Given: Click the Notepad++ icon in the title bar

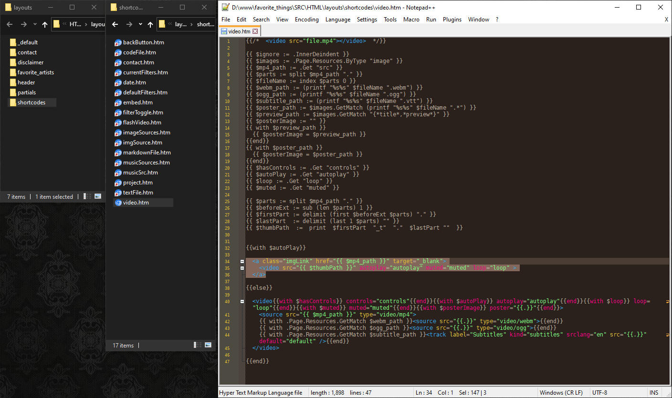Looking at the screenshot, I should (x=225, y=7).
